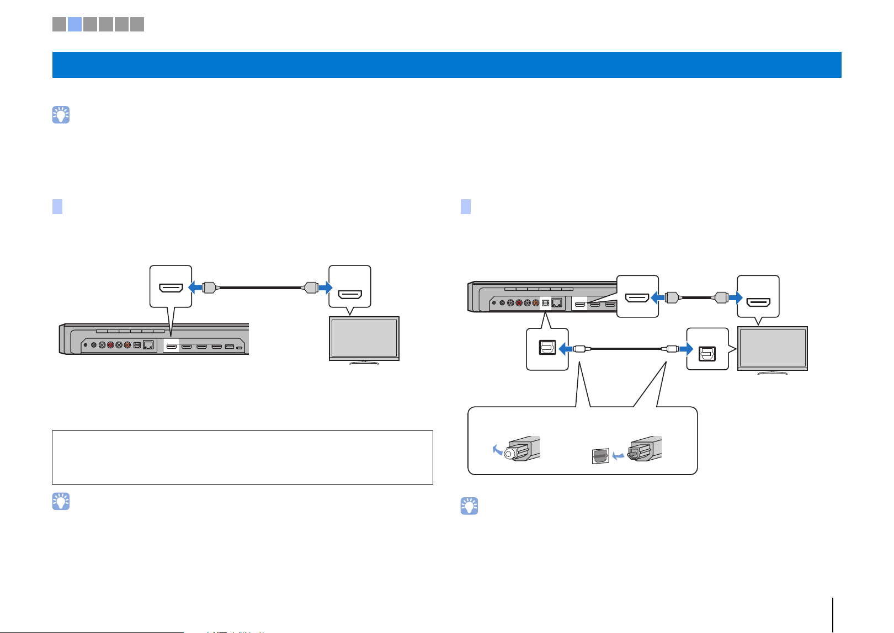Image resolution: width=894 pixels, height=633 pixels.
Task: Click the optical cable cap removal illustration
Action: [516, 448]
